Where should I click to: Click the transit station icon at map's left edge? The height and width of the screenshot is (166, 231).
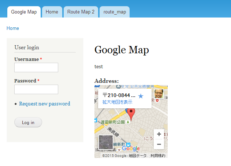(x=96, y=120)
